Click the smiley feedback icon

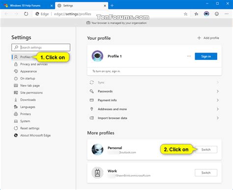(217, 14)
